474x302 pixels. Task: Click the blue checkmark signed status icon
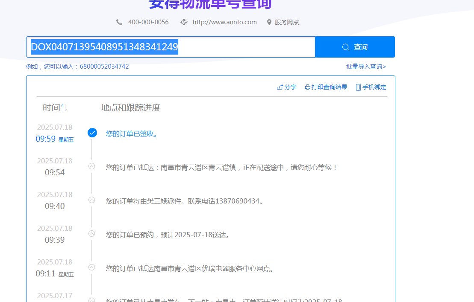[92, 133]
